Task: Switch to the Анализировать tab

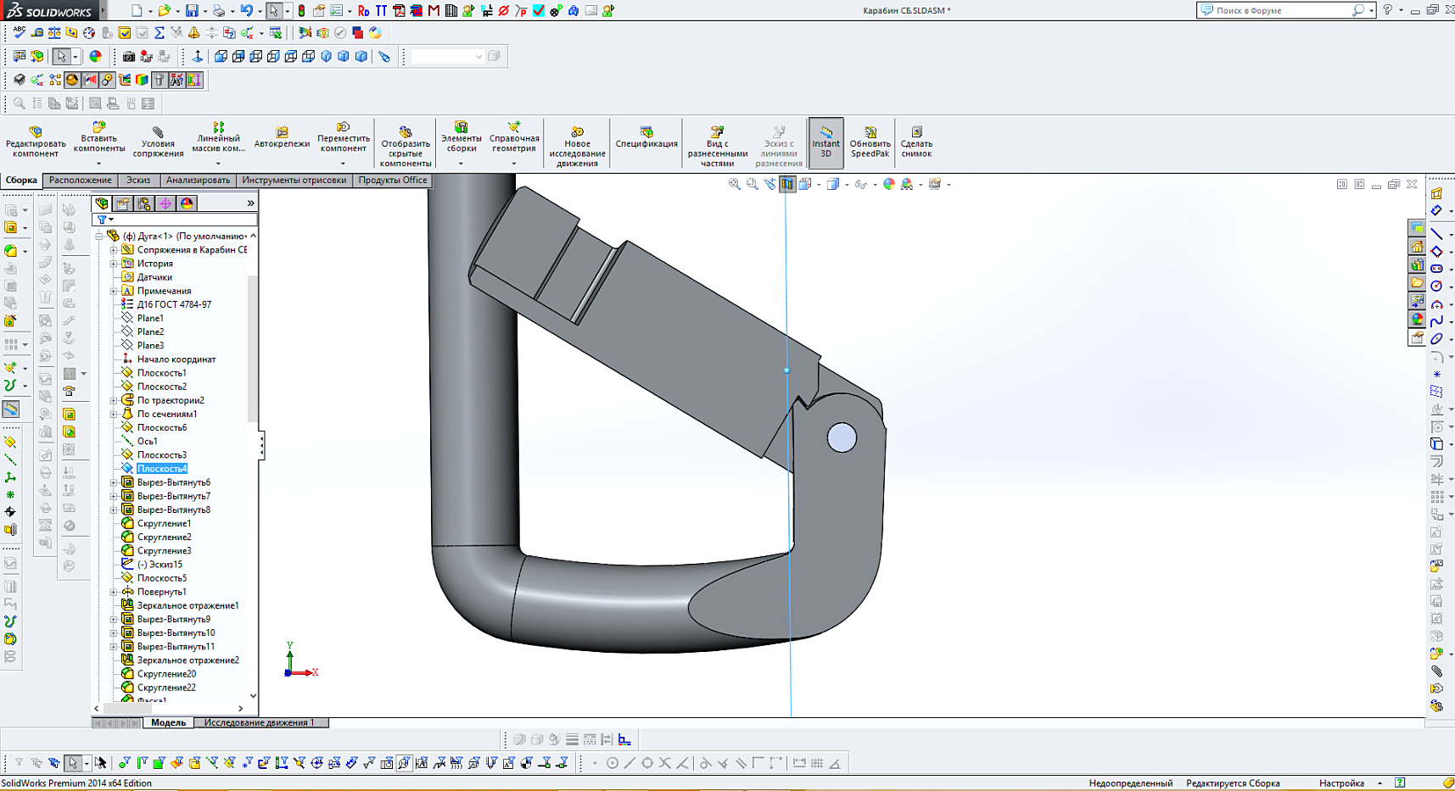Action: tap(198, 180)
